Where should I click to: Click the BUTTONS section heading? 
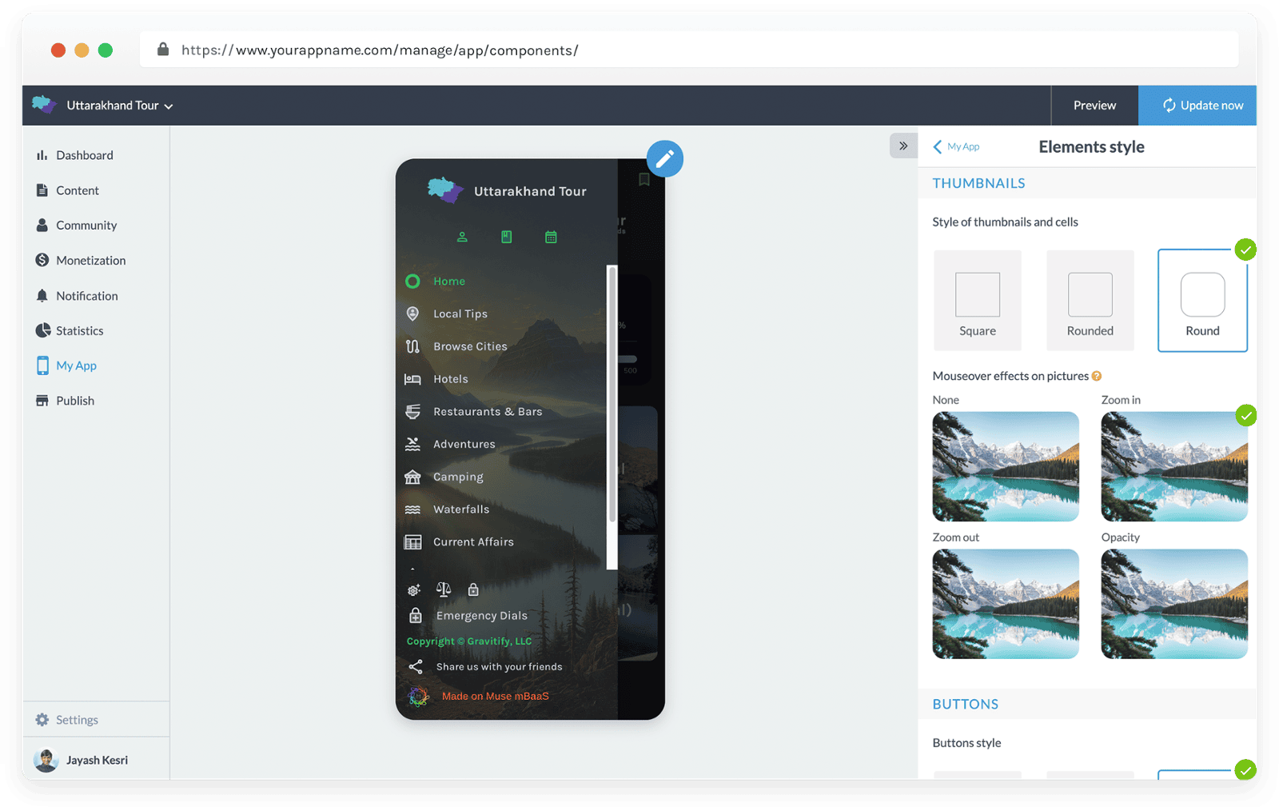point(965,704)
